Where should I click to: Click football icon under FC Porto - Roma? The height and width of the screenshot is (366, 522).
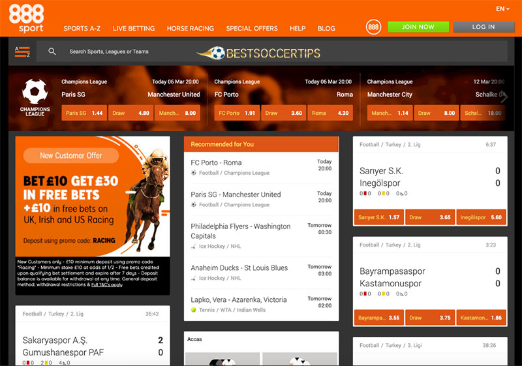click(x=193, y=173)
